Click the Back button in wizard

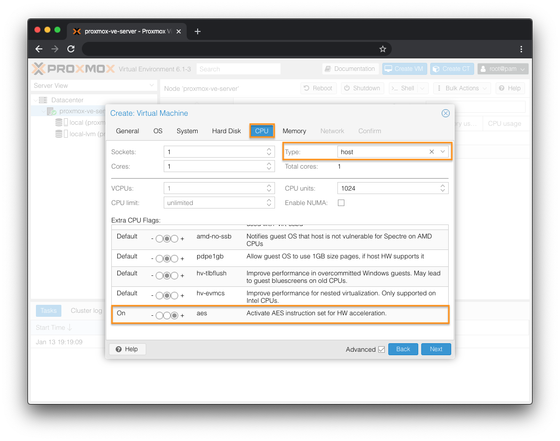coord(403,349)
